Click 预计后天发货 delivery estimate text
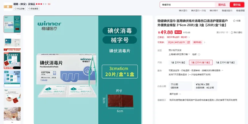The height and width of the screenshot is (124, 248). coord(175,50)
